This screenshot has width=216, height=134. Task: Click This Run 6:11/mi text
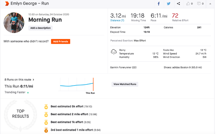19,86
